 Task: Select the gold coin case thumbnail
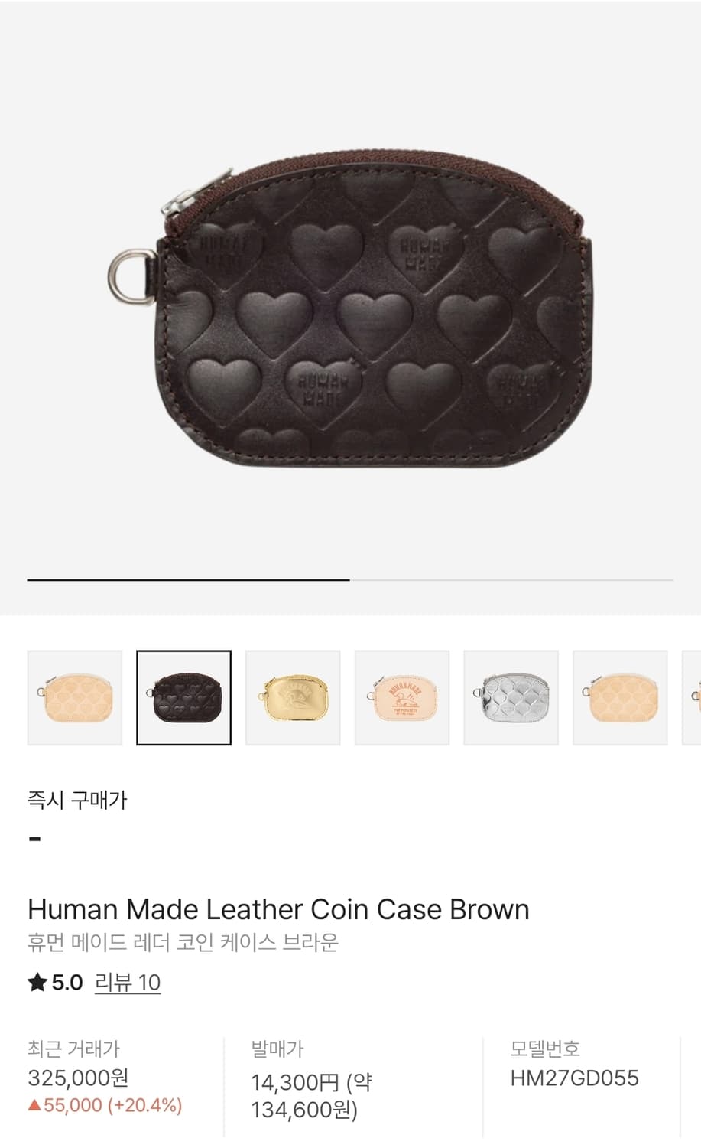[x=293, y=697]
